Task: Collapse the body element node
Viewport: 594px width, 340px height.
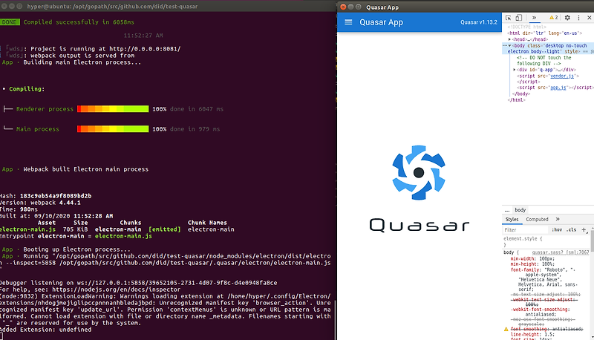Action: [510, 45]
